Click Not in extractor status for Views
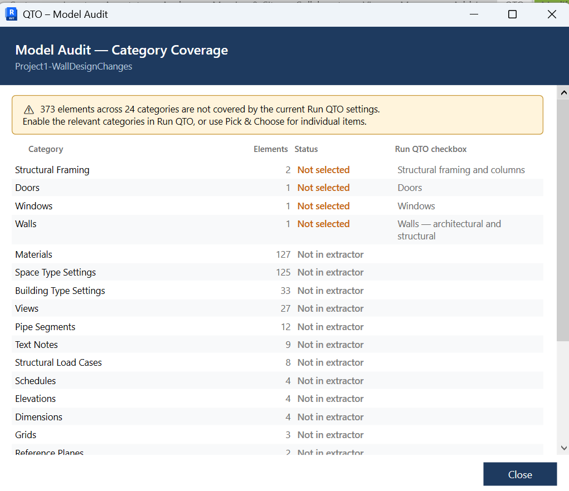569x491 pixels. pyautogui.click(x=330, y=308)
